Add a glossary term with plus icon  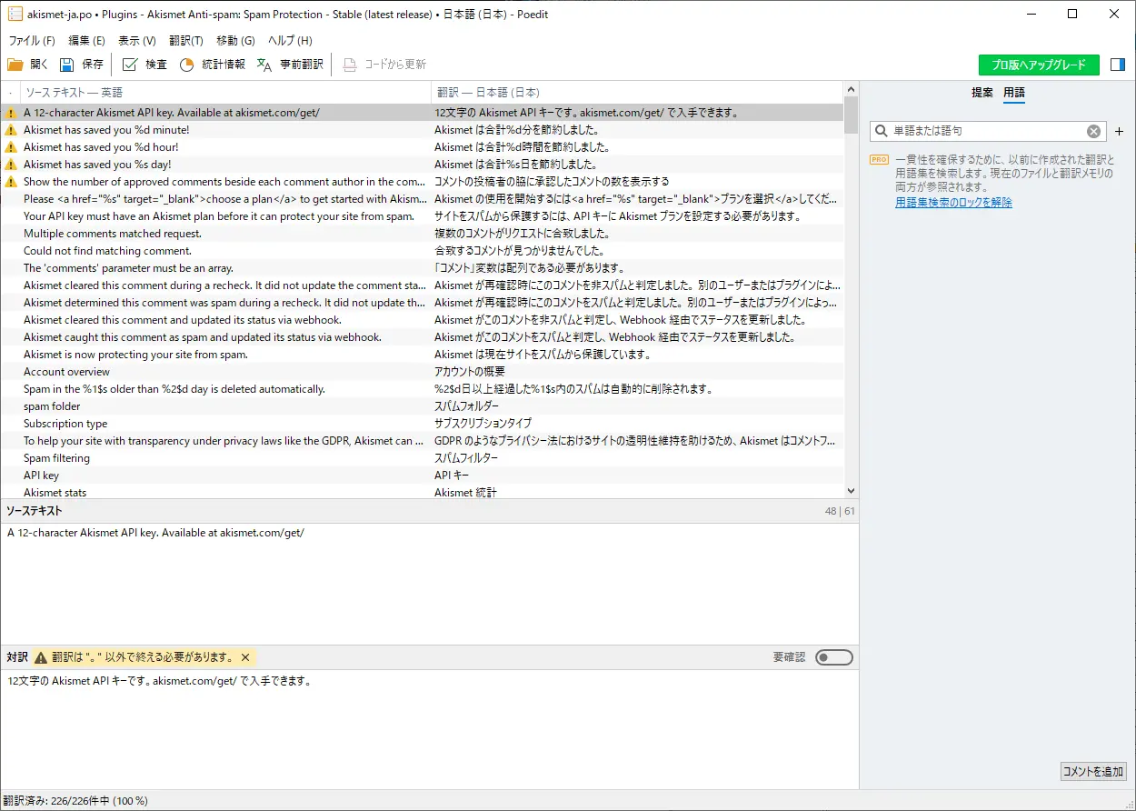point(1119,131)
